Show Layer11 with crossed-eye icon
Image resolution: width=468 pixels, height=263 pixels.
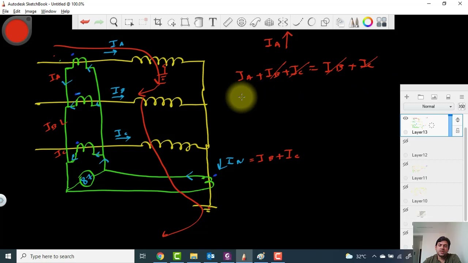coord(405,164)
